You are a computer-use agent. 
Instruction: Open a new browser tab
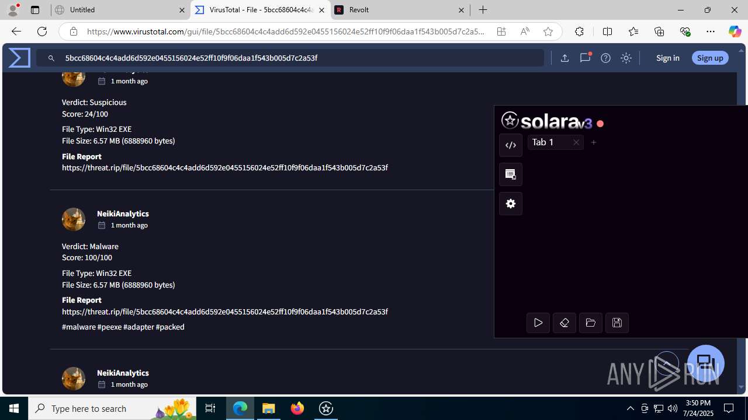pyautogui.click(x=483, y=10)
